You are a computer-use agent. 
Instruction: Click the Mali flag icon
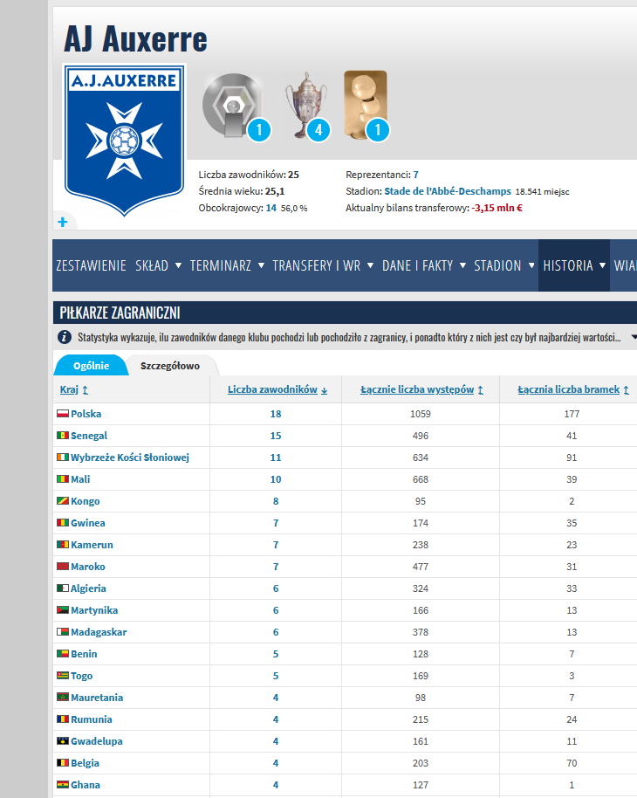(x=63, y=479)
